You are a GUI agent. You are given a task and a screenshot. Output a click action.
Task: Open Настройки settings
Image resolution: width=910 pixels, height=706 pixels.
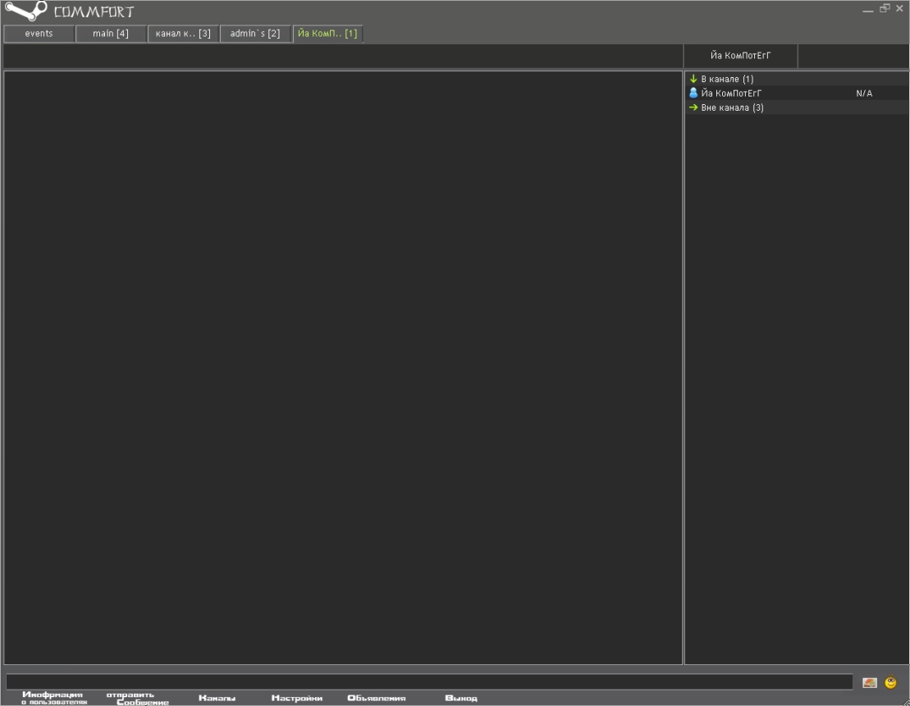point(296,699)
